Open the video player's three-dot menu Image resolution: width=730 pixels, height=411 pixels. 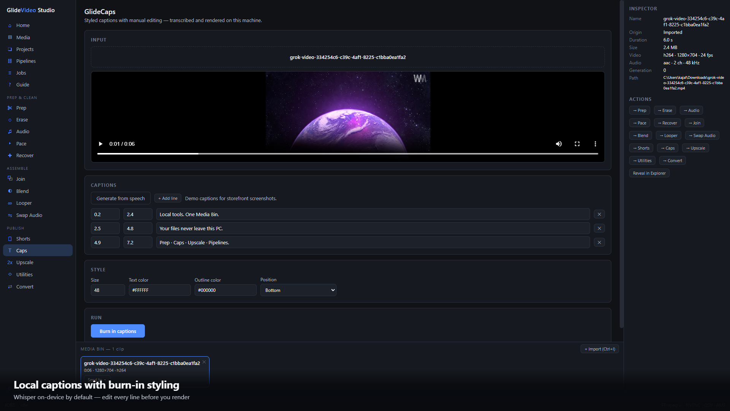(595, 144)
